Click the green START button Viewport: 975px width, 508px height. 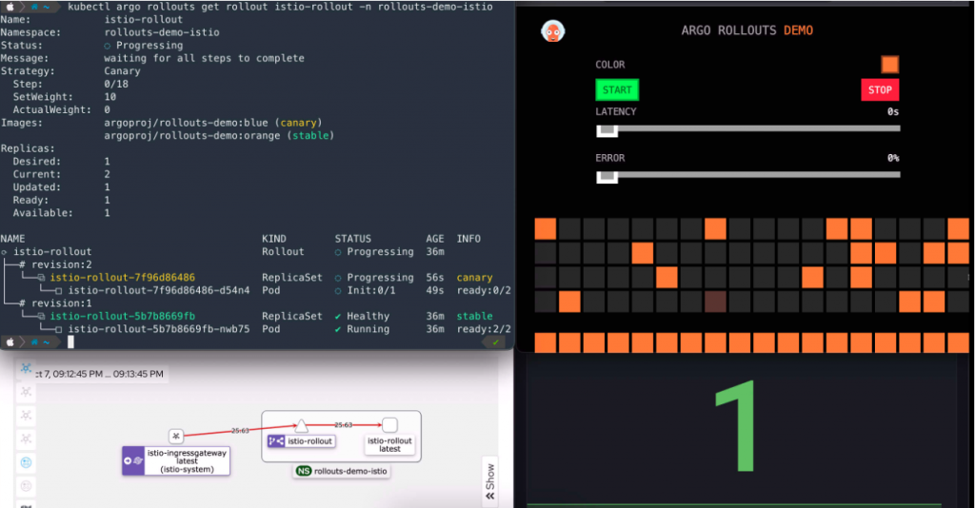pos(617,90)
